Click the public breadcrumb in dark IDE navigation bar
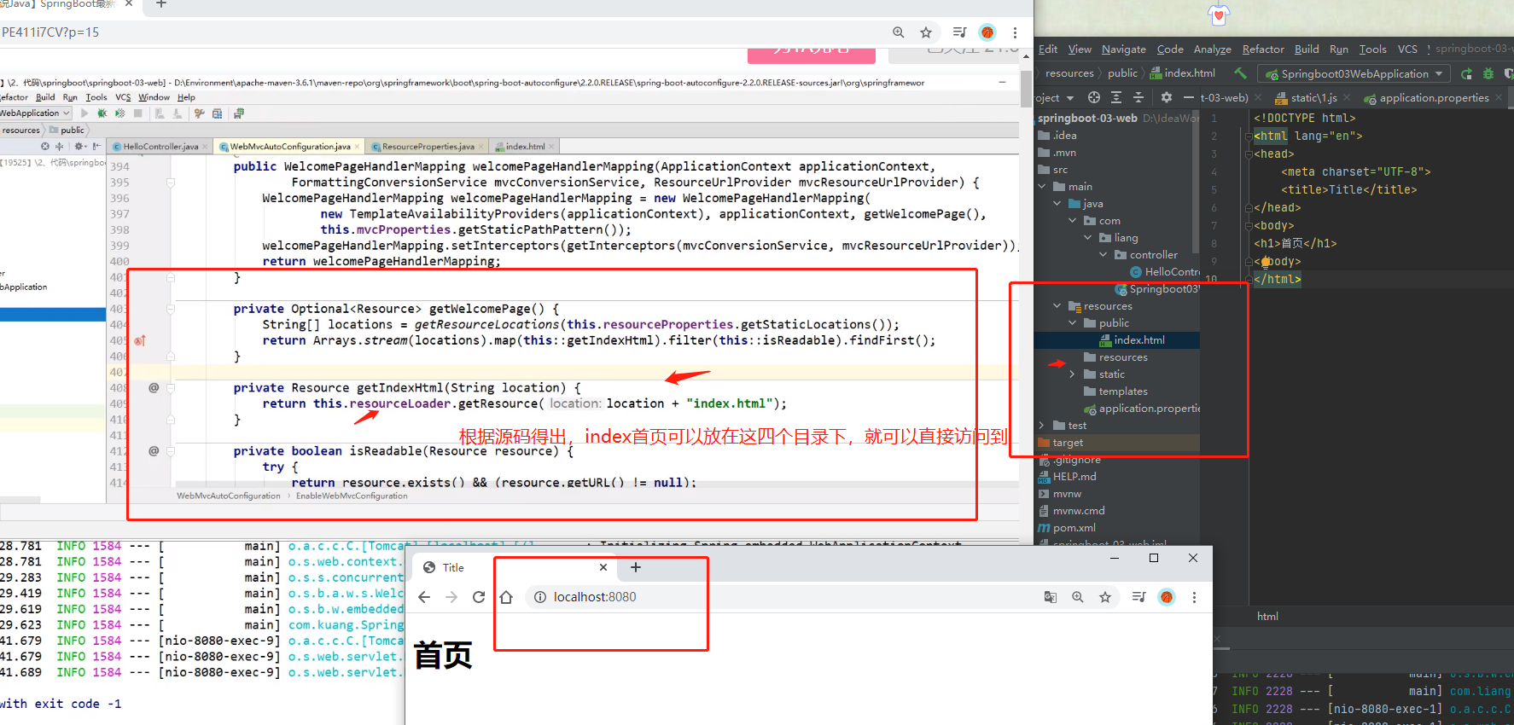 (x=1122, y=73)
